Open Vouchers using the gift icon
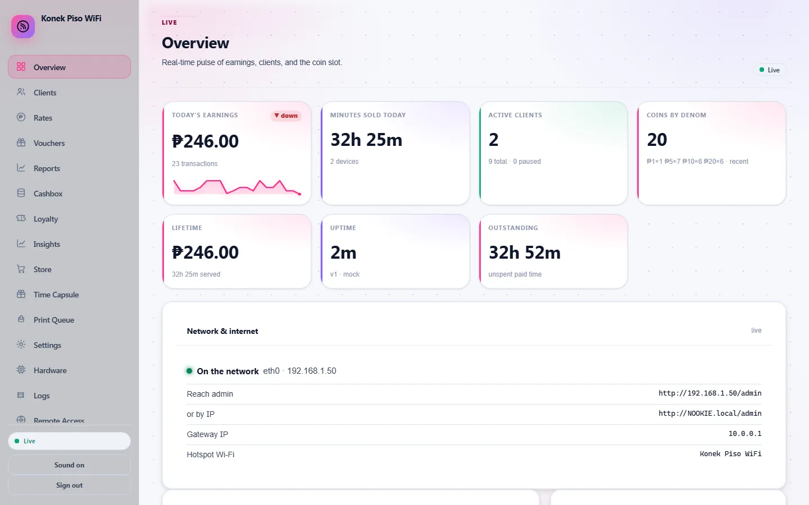The width and height of the screenshot is (809, 505). pyautogui.click(x=21, y=143)
